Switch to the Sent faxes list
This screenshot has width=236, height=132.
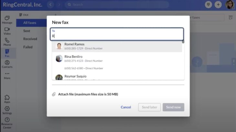click(27, 31)
